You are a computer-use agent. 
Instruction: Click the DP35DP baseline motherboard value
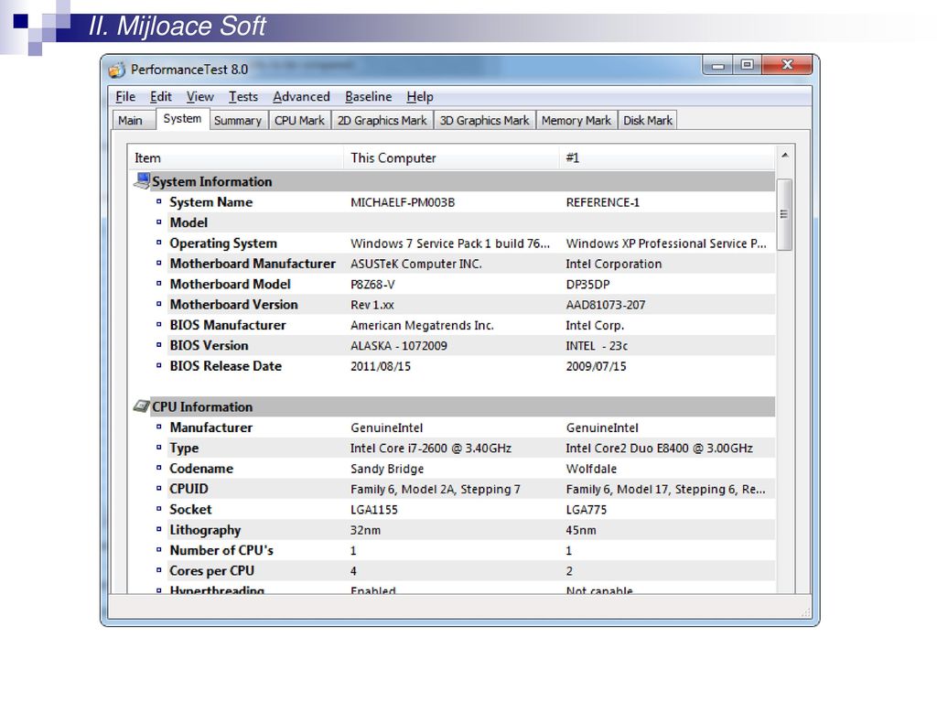[588, 285]
